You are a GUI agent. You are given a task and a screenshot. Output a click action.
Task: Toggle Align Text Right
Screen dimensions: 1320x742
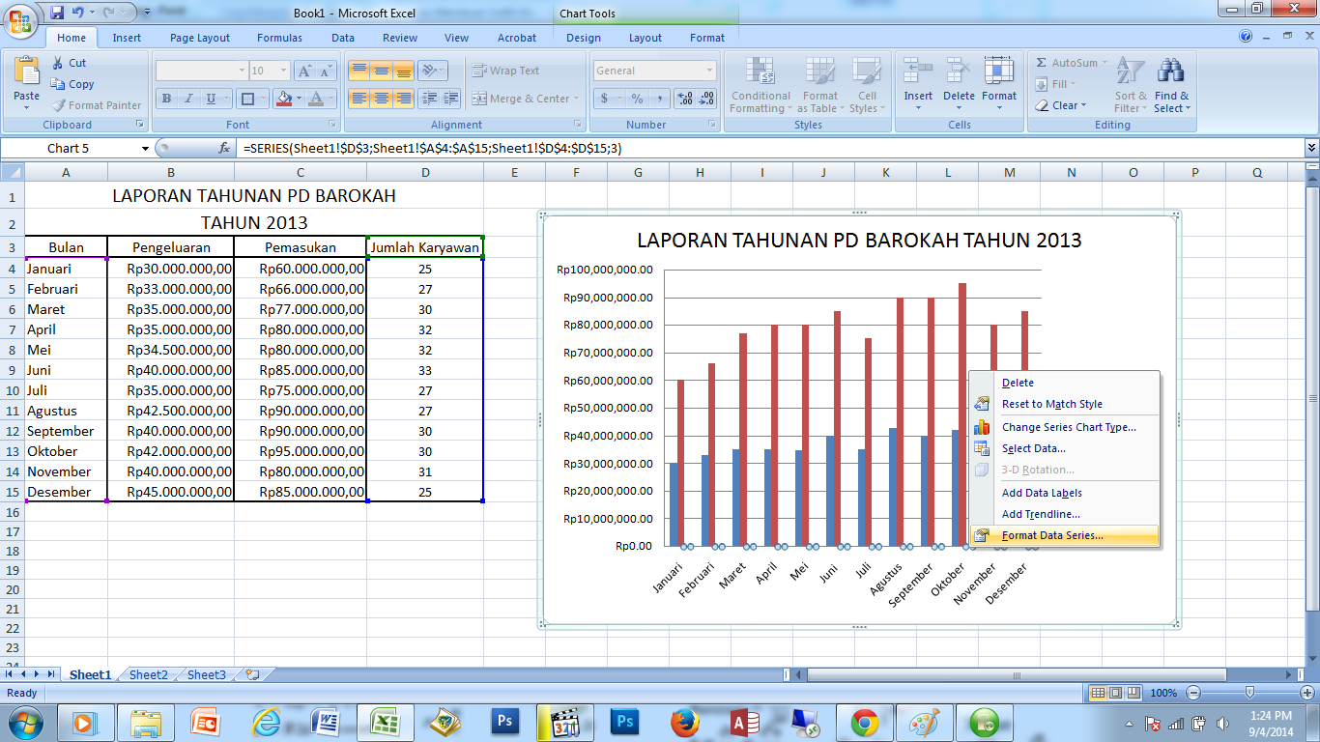404,99
